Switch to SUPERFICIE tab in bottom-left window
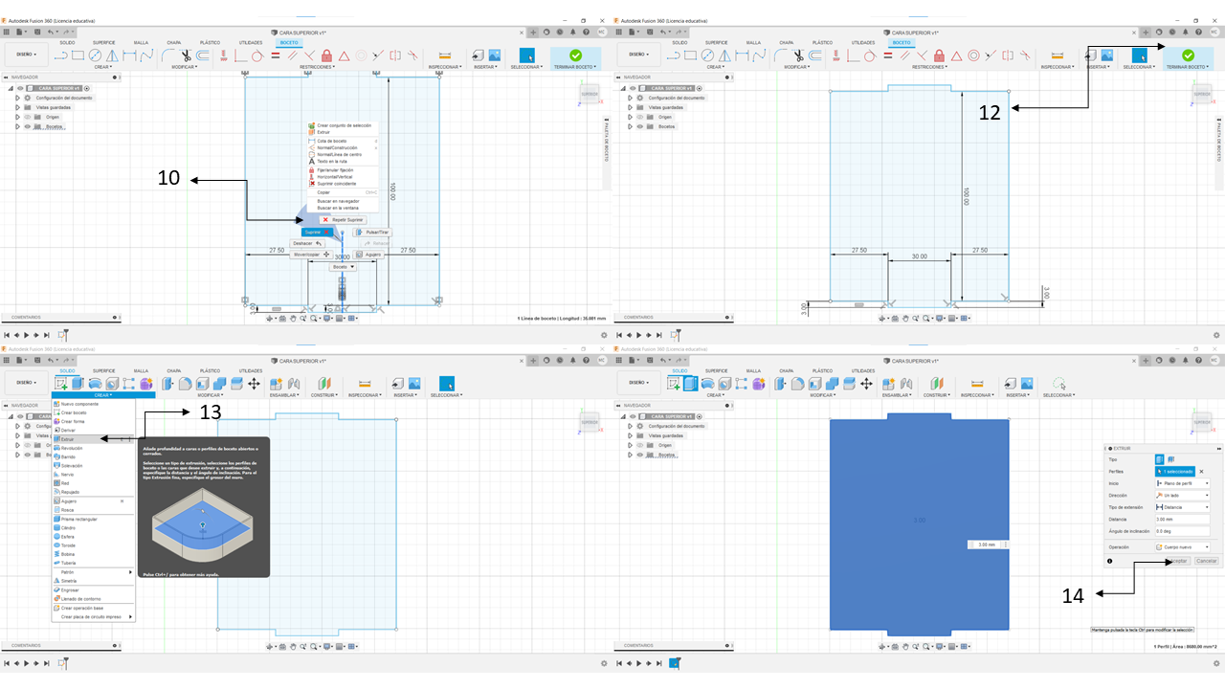The height and width of the screenshot is (689, 1225). (x=103, y=370)
